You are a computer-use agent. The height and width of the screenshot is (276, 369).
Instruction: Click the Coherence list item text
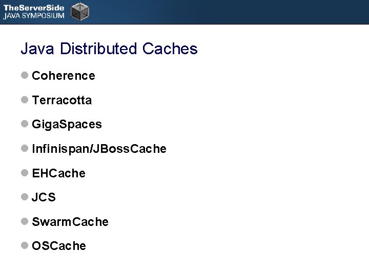(x=64, y=76)
